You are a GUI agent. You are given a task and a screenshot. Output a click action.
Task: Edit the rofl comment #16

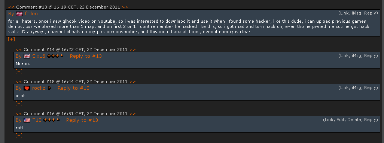coord(341,120)
